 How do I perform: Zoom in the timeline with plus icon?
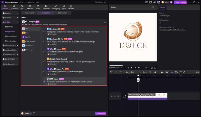(x=197, y=72)
